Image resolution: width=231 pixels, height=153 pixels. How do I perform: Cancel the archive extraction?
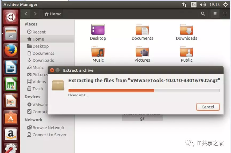pyautogui.click(x=208, y=107)
